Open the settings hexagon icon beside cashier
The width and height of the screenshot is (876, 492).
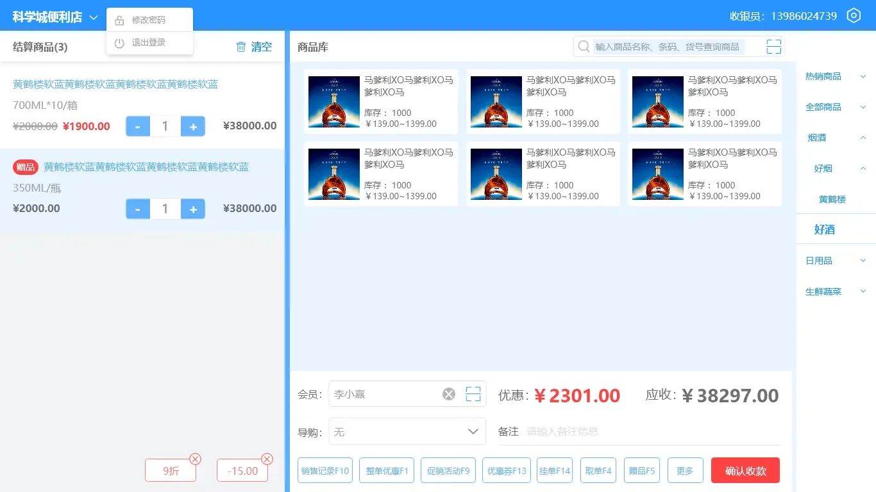(854, 16)
